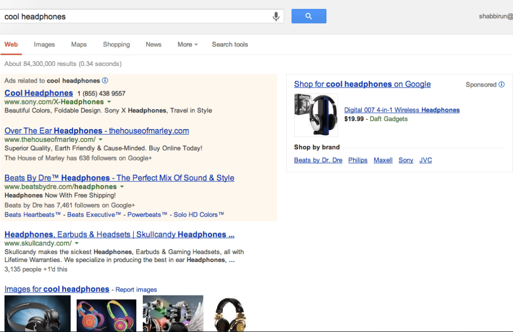Viewport: 513px width, 332px height.
Task: Switch to the Images tab
Action: click(44, 44)
